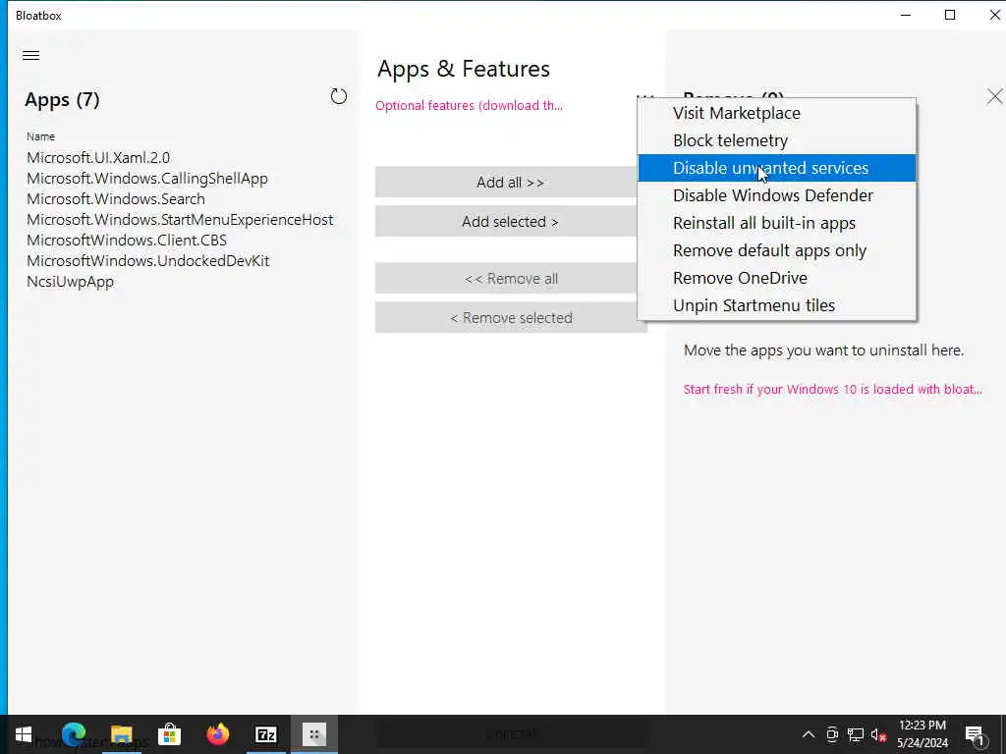This screenshot has height=754, width=1006.
Task: Click the Name column header
Action: point(40,136)
